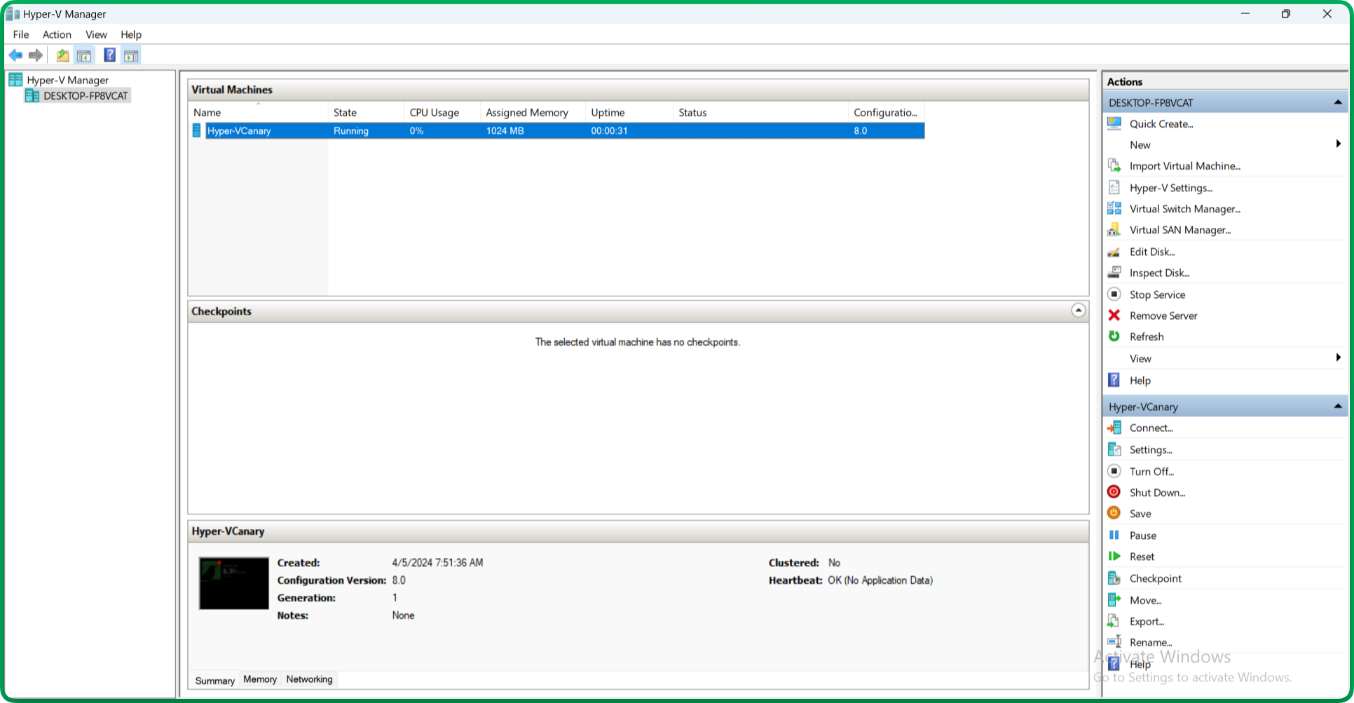Switch to the Memory tab
Image resolution: width=1354 pixels, height=703 pixels.
click(x=260, y=679)
